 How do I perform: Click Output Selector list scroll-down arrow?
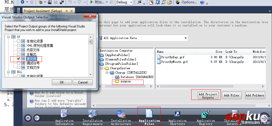point(90,75)
